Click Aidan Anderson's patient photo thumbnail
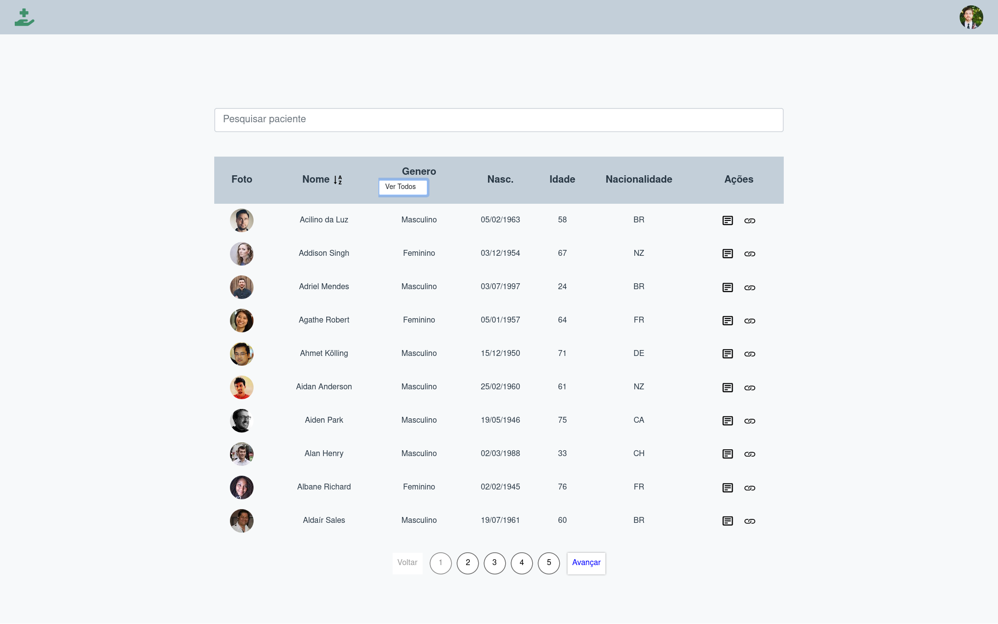Image resolution: width=998 pixels, height=624 pixels. 241,387
